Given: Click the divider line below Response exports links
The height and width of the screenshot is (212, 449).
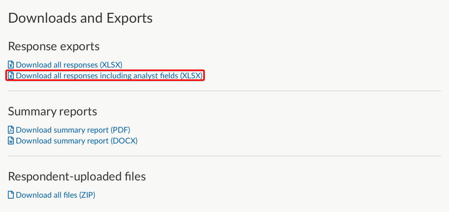Looking at the screenshot, I should tap(224, 91).
